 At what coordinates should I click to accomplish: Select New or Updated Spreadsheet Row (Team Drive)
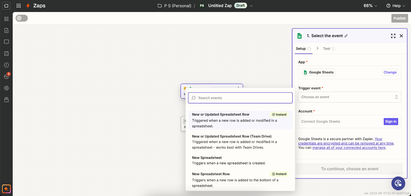point(240,142)
